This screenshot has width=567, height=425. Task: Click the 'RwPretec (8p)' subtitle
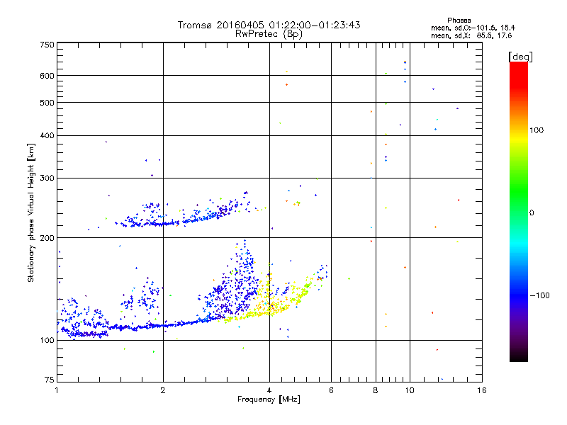[x=269, y=34]
